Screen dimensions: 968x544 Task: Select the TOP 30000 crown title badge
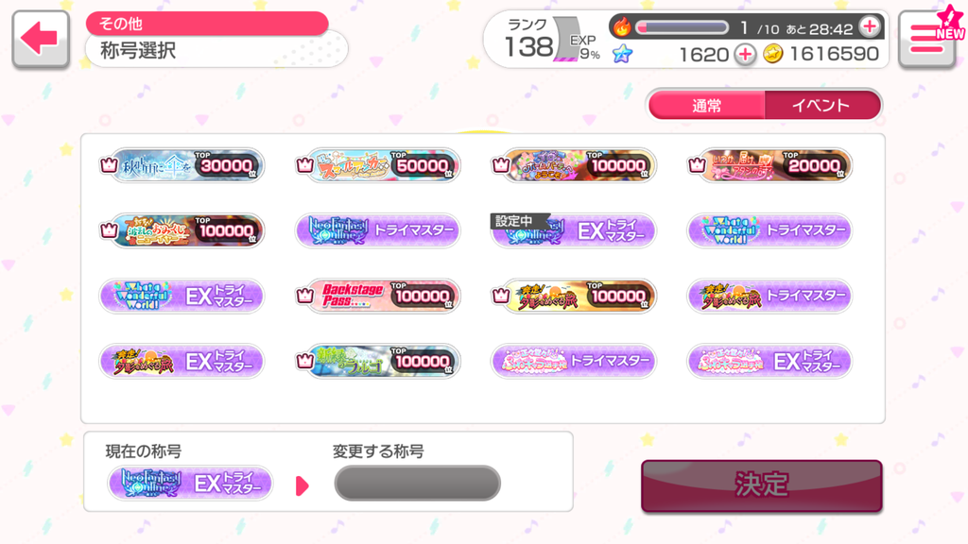pos(182,164)
